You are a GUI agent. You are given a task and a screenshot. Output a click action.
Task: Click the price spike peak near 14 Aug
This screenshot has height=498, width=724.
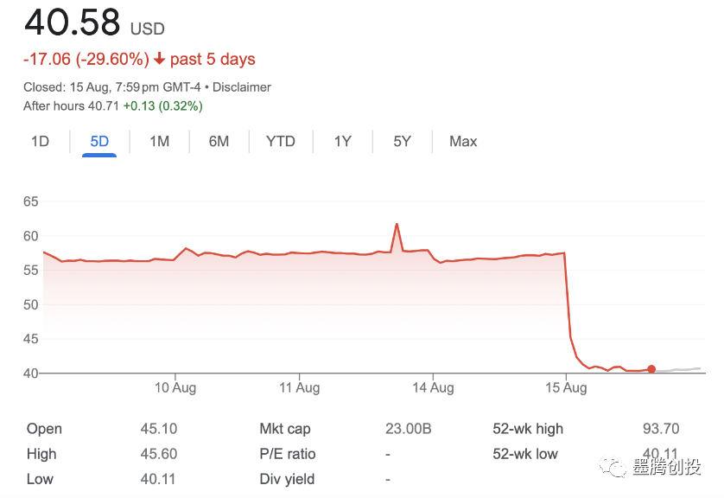pos(397,225)
